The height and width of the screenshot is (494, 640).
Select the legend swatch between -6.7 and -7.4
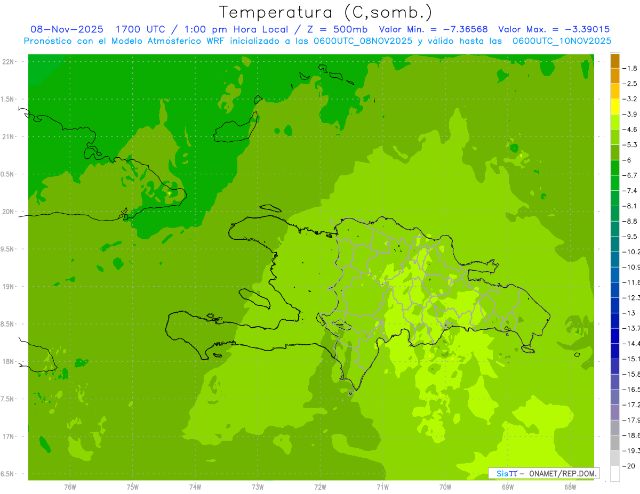(615, 183)
